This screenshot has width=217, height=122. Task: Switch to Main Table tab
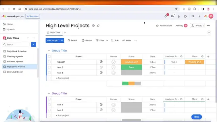[54, 33]
